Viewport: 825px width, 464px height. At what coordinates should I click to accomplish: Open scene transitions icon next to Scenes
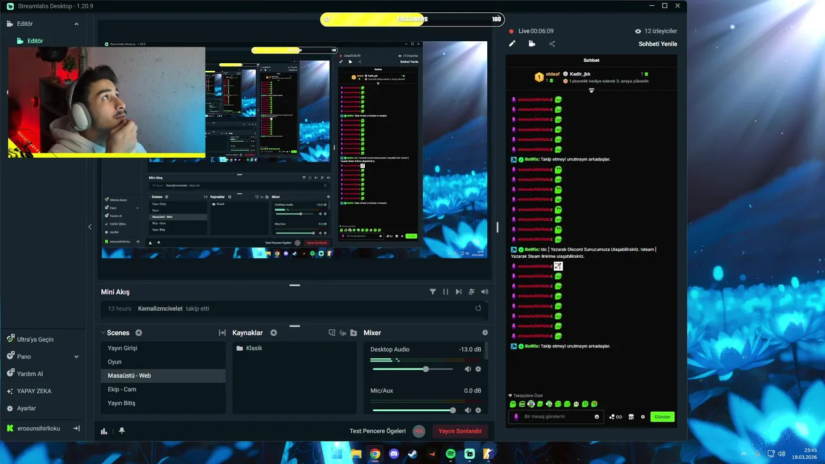coord(222,333)
